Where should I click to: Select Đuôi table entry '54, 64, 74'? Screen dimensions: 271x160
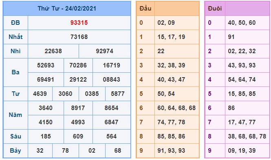pyautogui.click(x=242, y=80)
